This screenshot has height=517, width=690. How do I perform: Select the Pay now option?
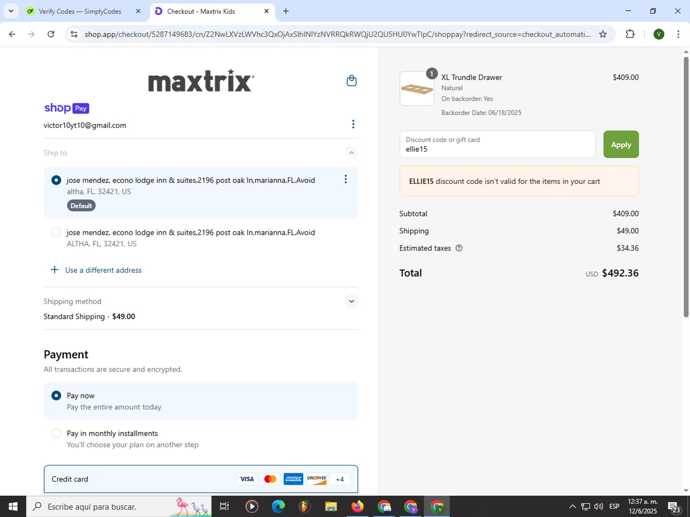pos(56,396)
